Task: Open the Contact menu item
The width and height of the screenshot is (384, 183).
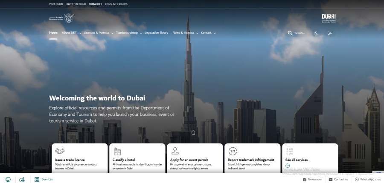Action: point(206,33)
